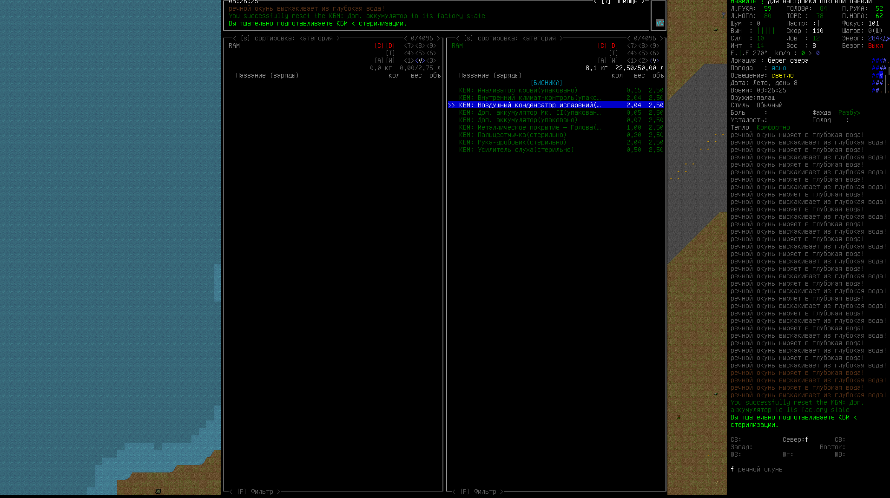Image resolution: width=890 pixels, height=498 pixels.
Task: Choose tile <2> in bionics pane
Action: [x=643, y=60]
